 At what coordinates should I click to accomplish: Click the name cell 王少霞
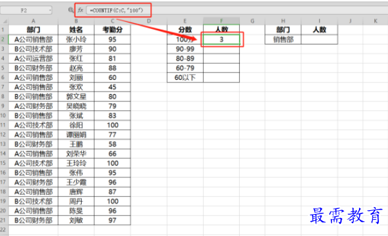[76, 182]
